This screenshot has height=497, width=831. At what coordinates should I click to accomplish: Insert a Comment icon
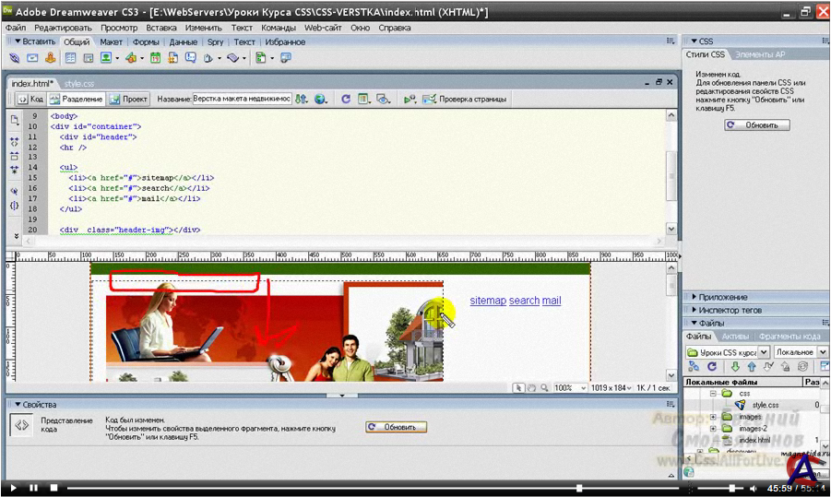(190, 58)
